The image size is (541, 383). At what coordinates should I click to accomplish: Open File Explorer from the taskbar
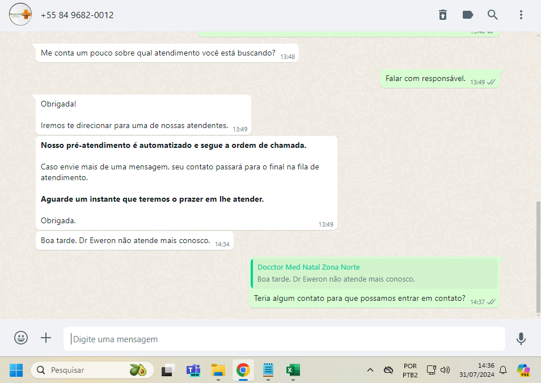(x=218, y=370)
